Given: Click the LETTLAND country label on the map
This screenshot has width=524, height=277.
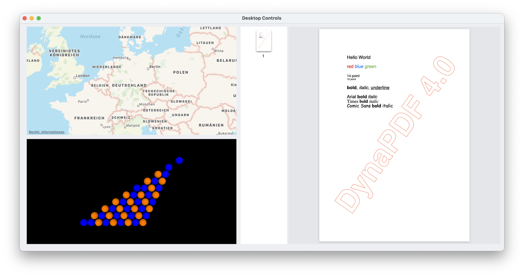Looking at the screenshot, I should tap(211, 28).
